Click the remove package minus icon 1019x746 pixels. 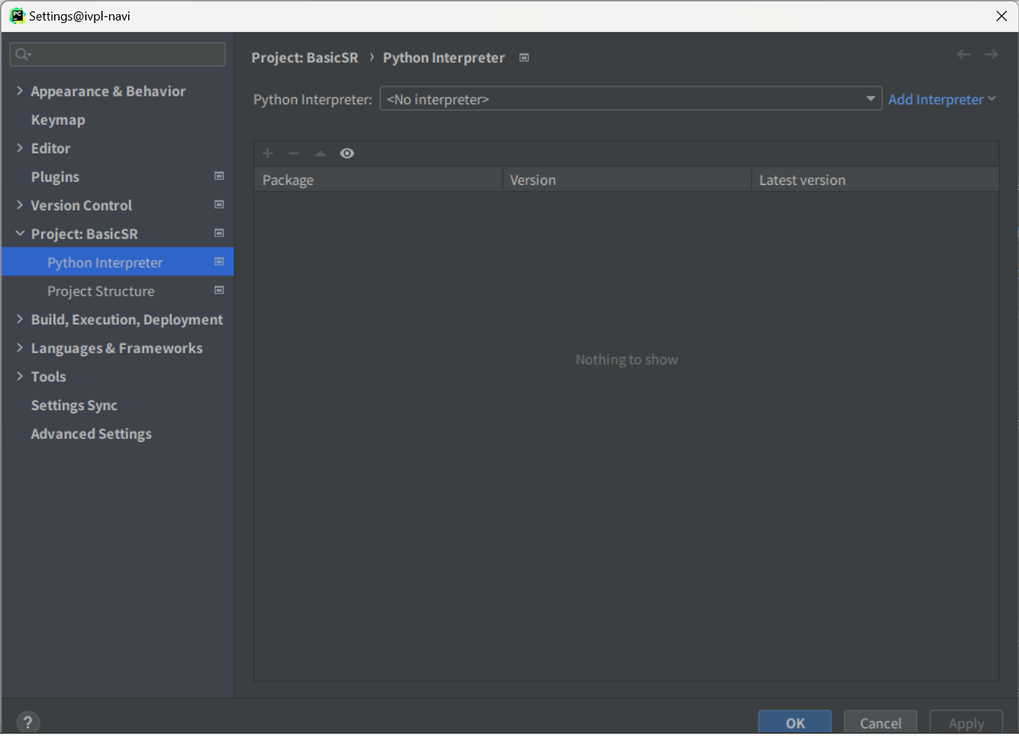pyautogui.click(x=293, y=153)
